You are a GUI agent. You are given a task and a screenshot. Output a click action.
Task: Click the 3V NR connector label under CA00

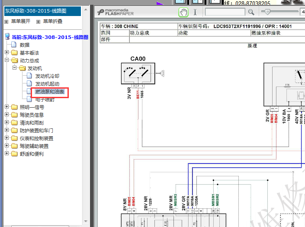point(129,93)
